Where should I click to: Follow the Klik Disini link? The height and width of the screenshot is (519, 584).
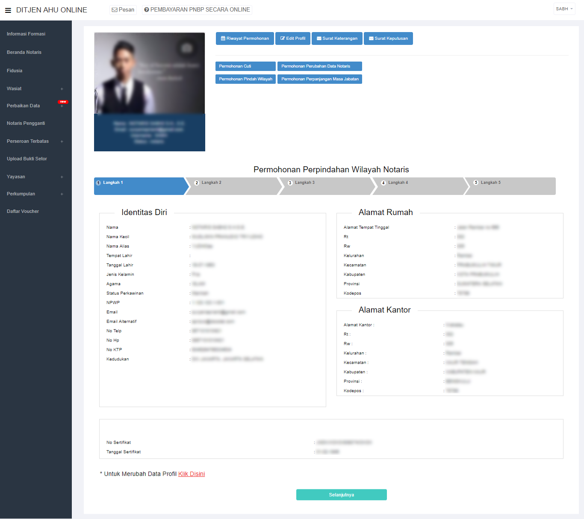coord(192,474)
